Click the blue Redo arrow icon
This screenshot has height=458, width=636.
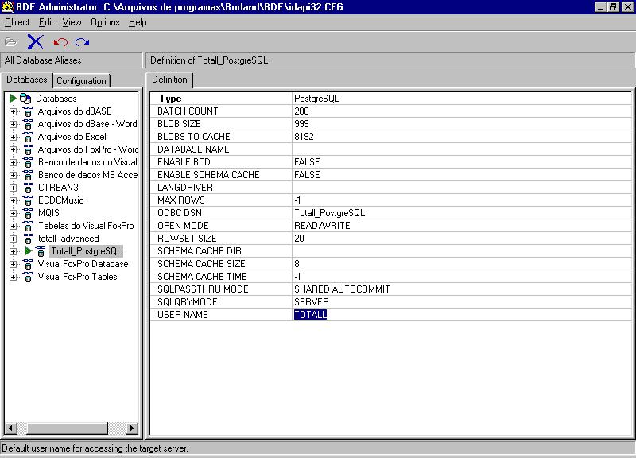pyautogui.click(x=83, y=42)
